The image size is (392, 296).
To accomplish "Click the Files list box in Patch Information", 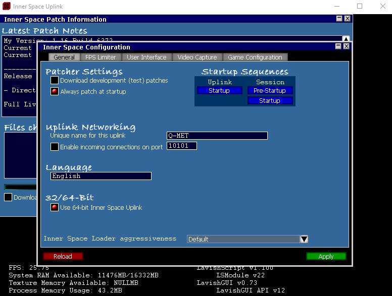I will (21, 155).
